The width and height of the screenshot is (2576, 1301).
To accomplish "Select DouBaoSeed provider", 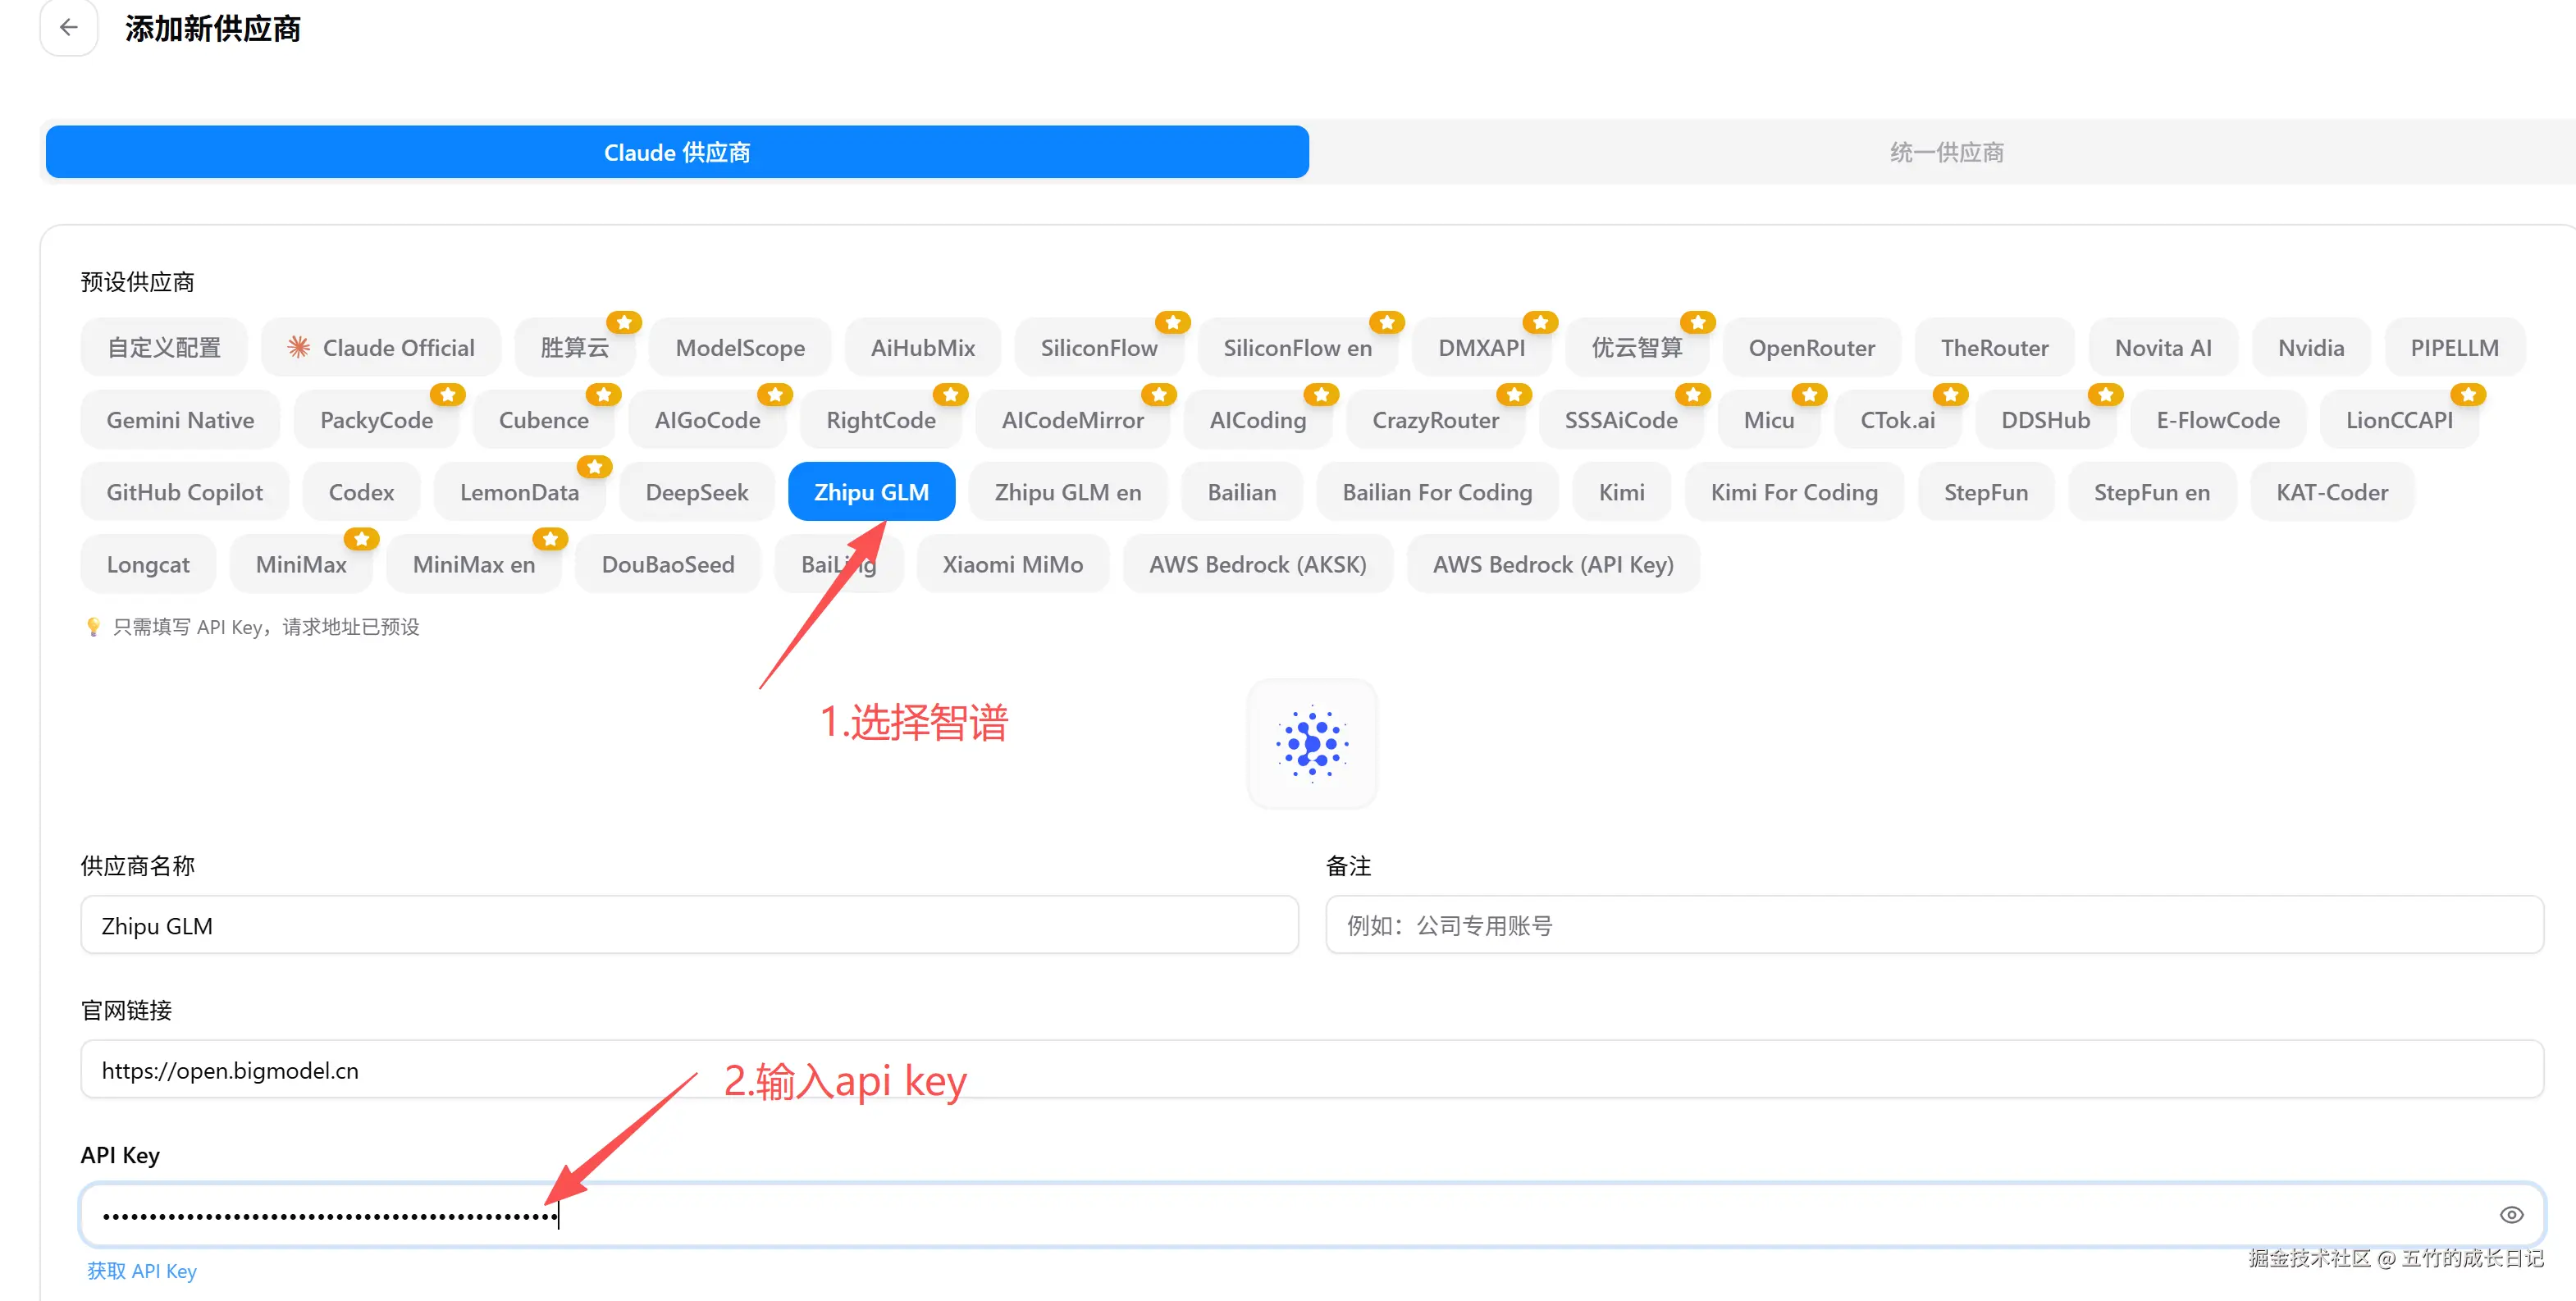I will coord(668,564).
